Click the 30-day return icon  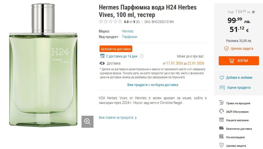(x=221, y=102)
